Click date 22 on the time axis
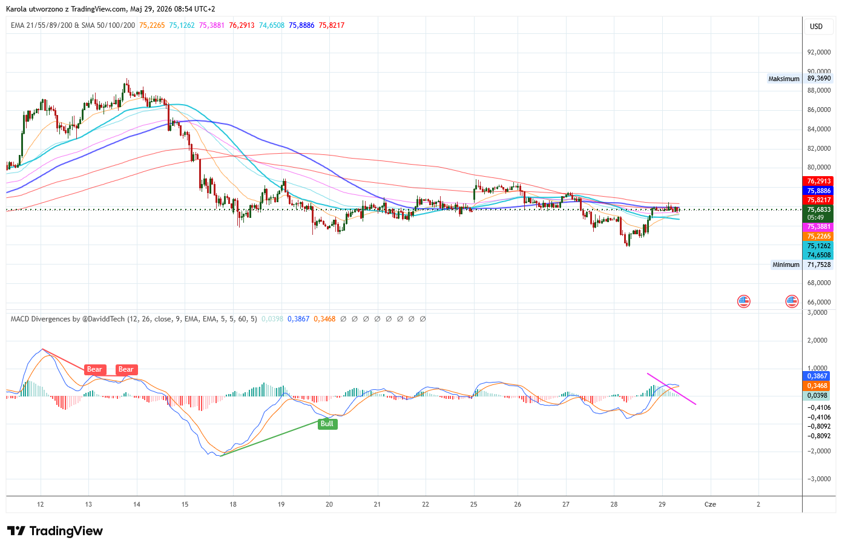This screenshot has height=549, width=842. pos(426,504)
